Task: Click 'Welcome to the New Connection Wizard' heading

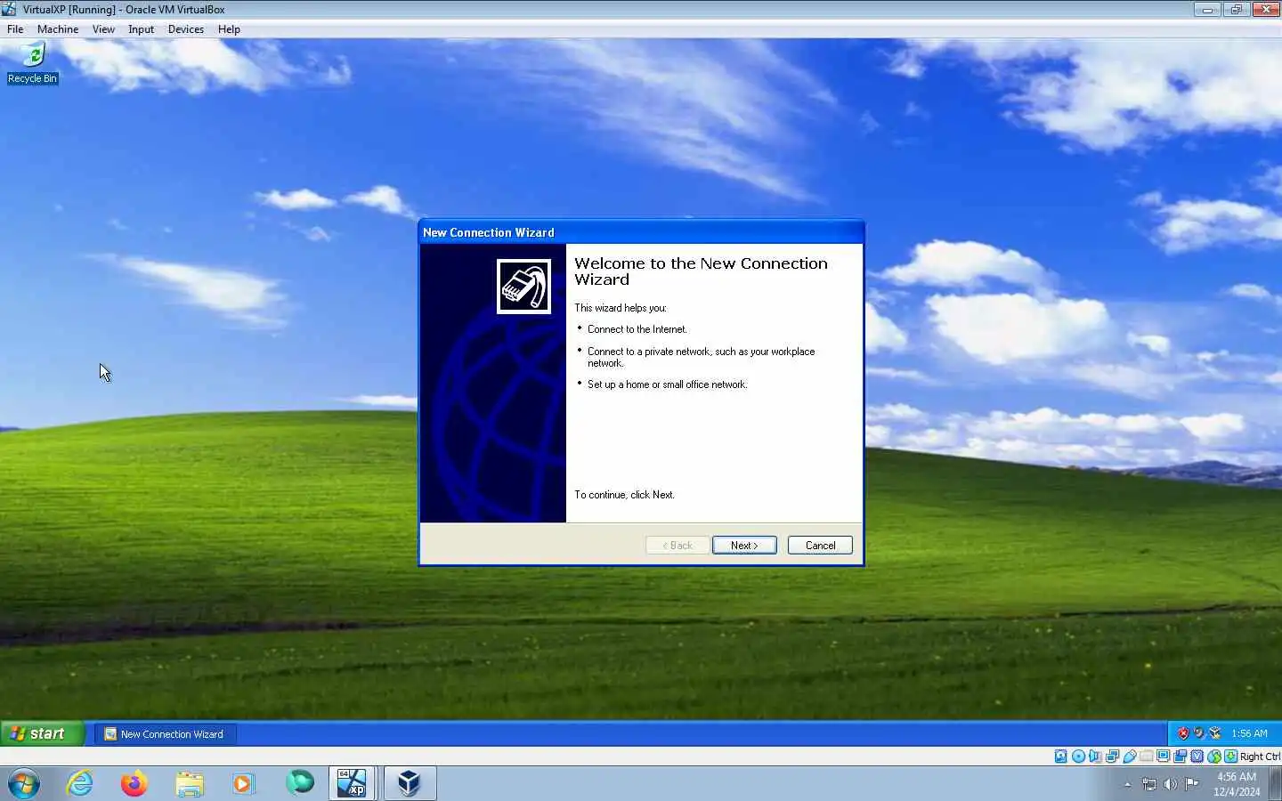Action: pos(701,271)
